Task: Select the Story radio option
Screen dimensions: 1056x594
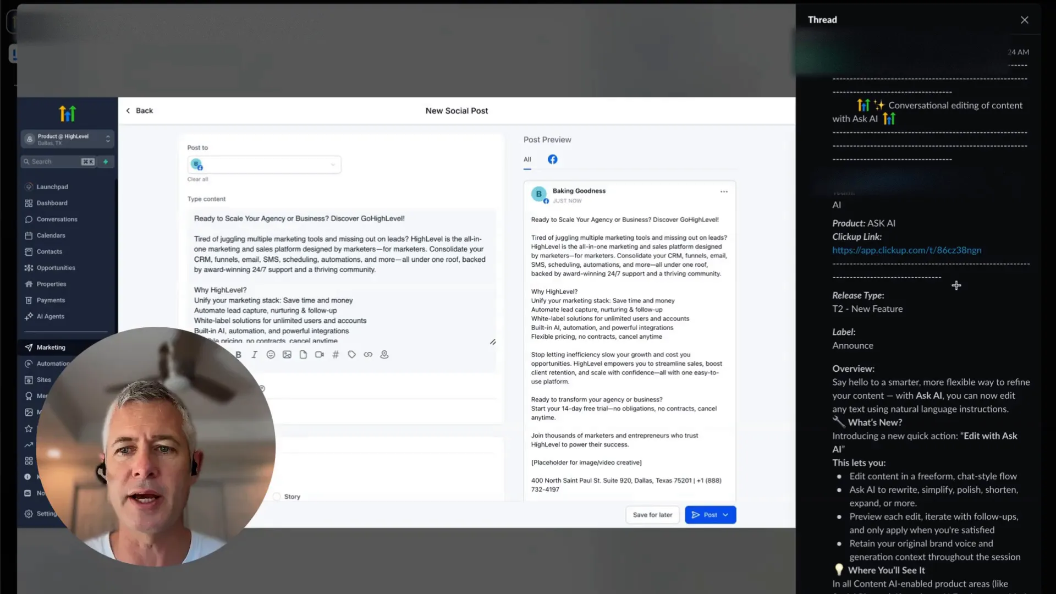Action: pos(277,497)
